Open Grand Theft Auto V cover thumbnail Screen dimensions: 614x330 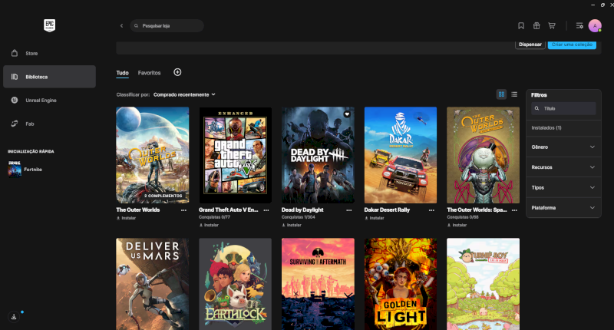[235, 155]
